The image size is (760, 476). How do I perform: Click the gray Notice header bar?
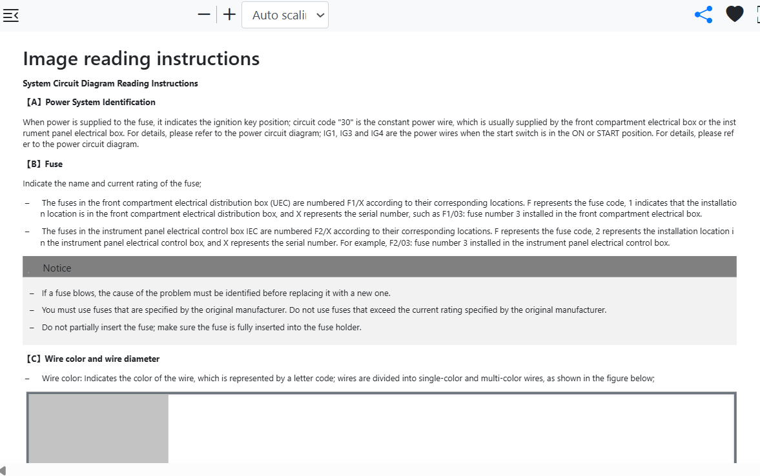point(380,267)
